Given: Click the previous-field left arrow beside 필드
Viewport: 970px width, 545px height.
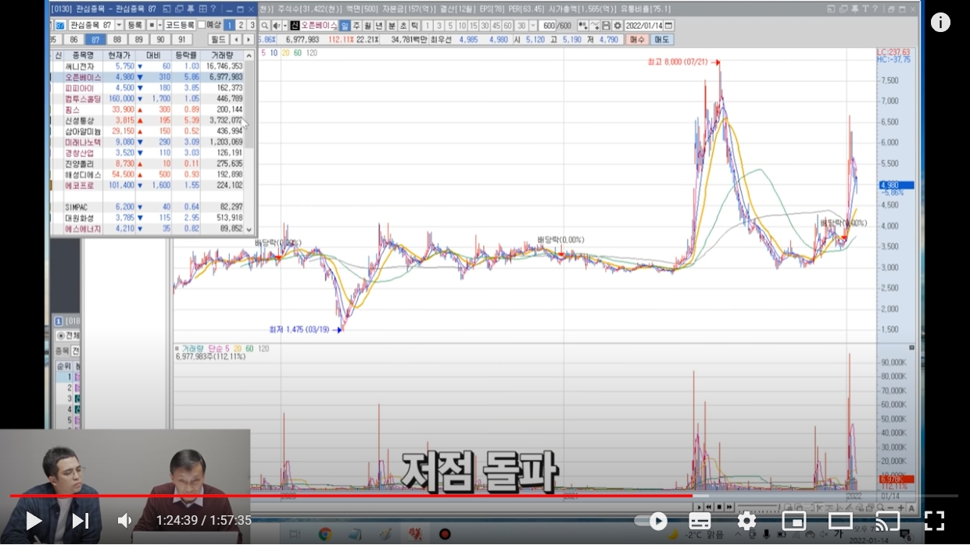Looking at the screenshot, I should tap(236, 39).
